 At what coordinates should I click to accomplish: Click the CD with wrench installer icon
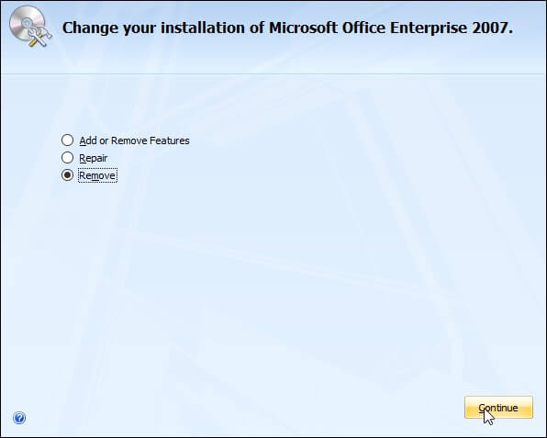30,27
